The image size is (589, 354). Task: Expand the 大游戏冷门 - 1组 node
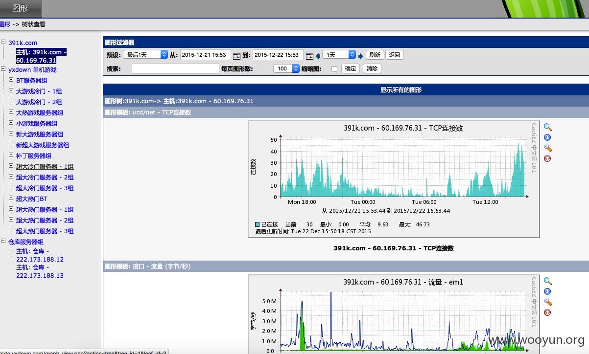(11, 90)
